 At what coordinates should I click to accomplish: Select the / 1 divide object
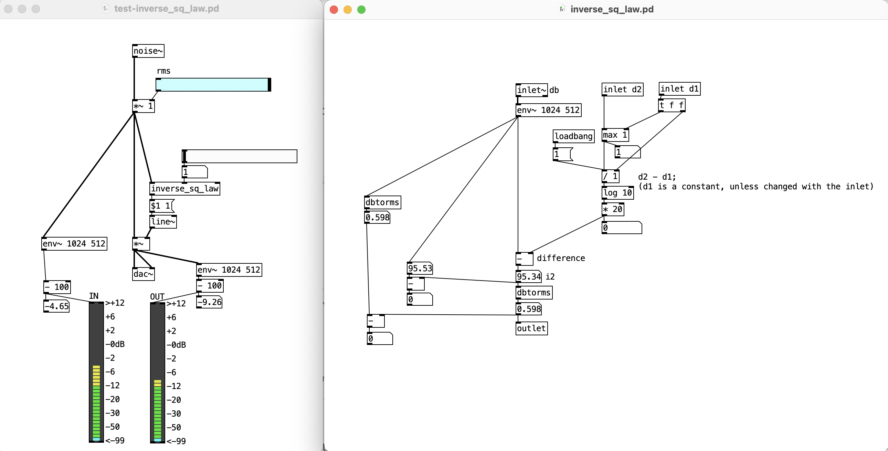[611, 176]
